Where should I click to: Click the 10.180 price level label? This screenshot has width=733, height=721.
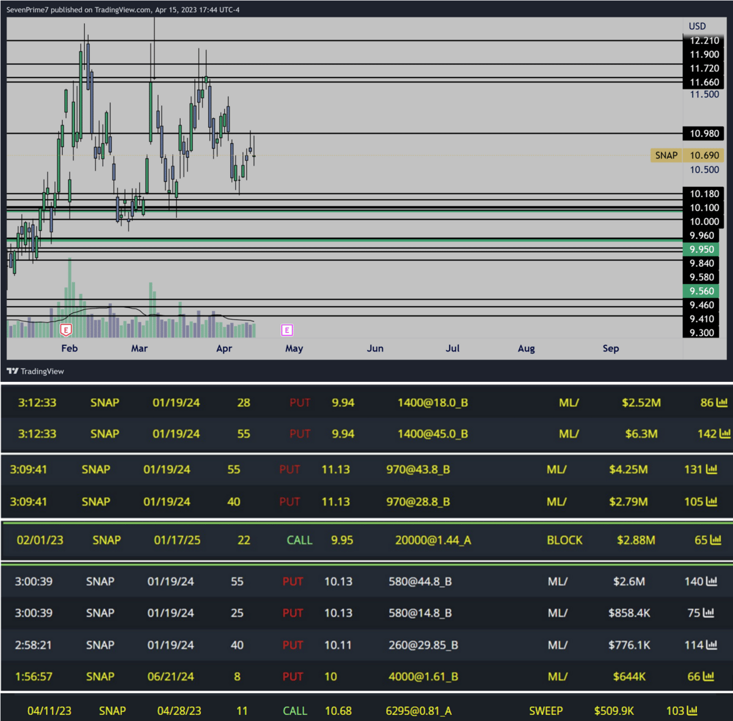pyautogui.click(x=704, y=194)
